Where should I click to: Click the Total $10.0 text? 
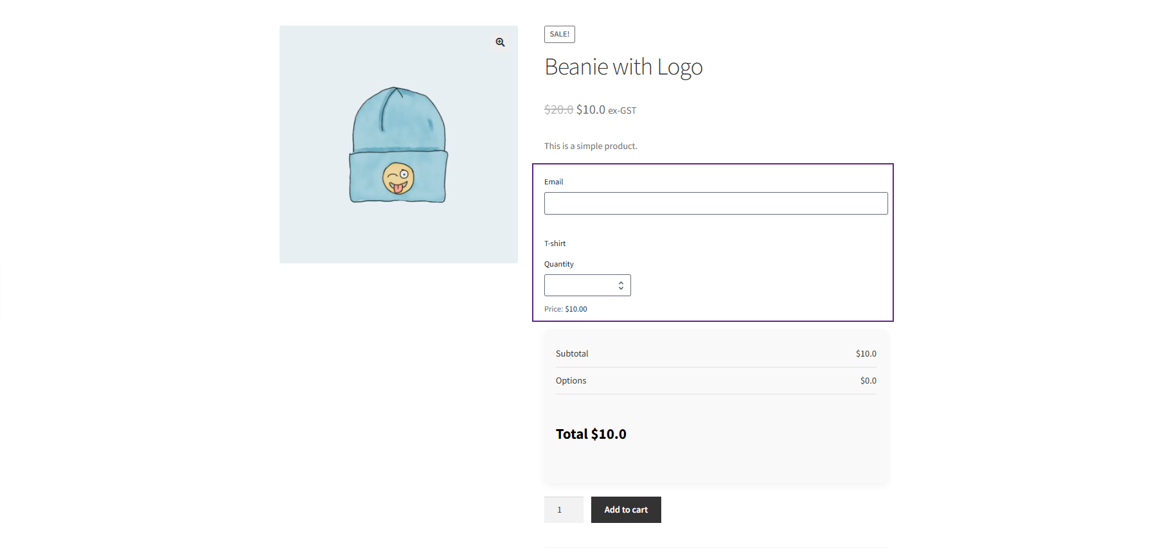point(591,434)
